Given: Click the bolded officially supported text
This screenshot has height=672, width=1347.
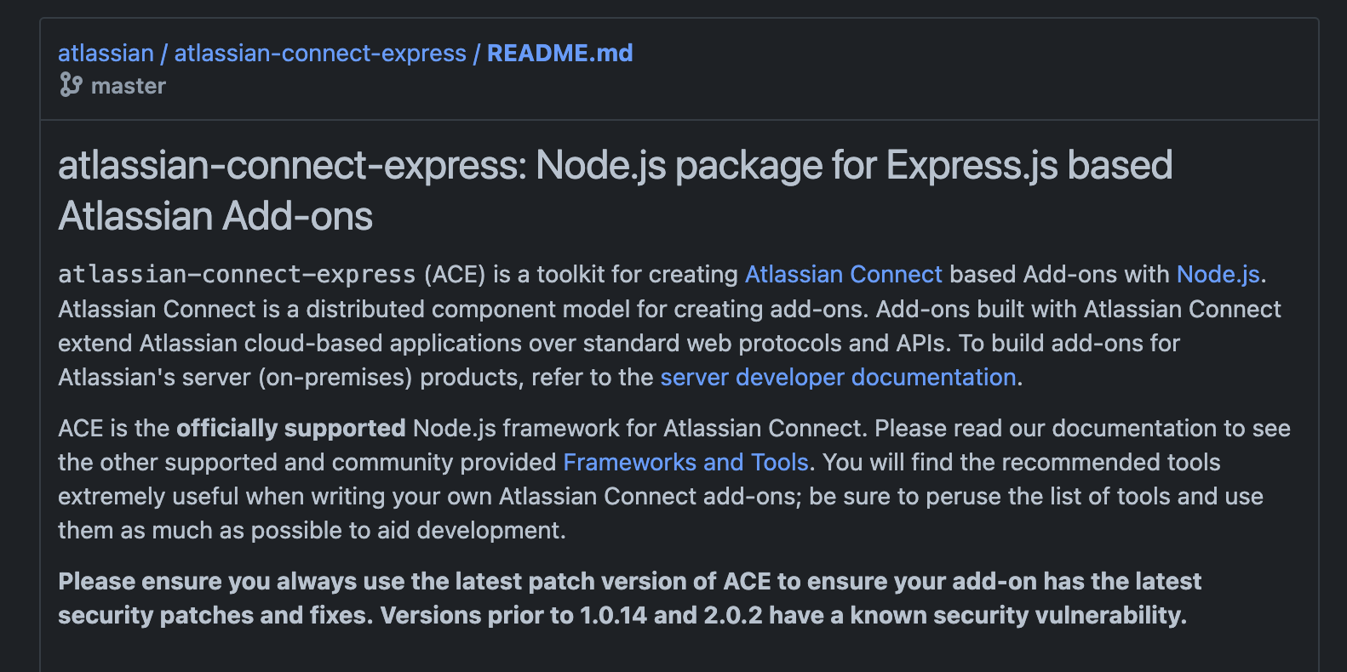Looking at the screenshot, I should [x=292, y=428].
